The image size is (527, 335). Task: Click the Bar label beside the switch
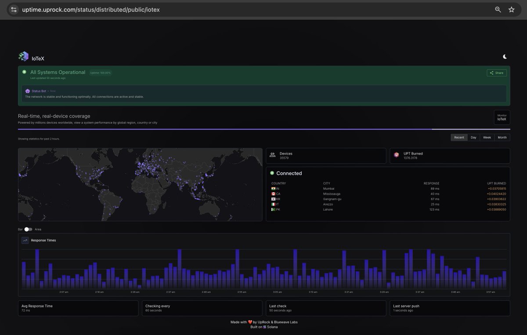[20, 229]
